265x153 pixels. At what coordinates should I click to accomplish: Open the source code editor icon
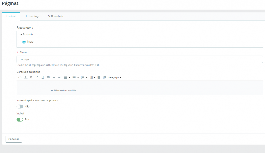[x=20, y=77]
